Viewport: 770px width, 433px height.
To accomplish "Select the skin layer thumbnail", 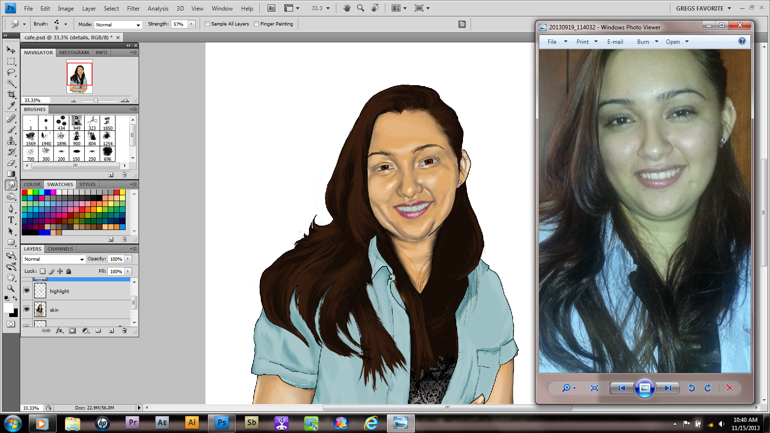I will [x=40, y=309].
